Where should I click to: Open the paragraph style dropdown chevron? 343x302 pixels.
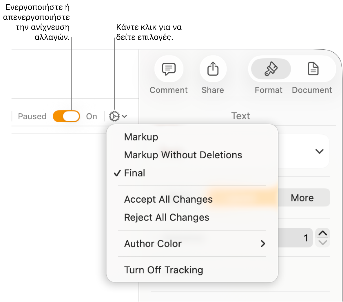[319, 151]
